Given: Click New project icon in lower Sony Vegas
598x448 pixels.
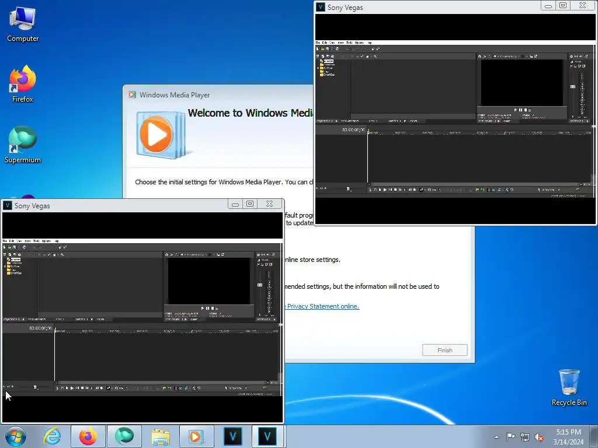Looking at the screenshot, I should 4,247.
